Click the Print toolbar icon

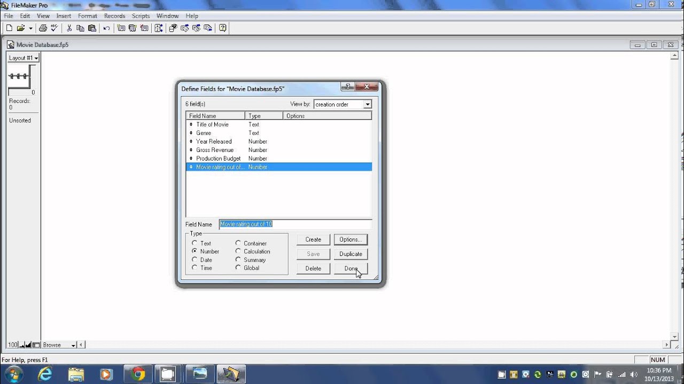tap(43, 28)
